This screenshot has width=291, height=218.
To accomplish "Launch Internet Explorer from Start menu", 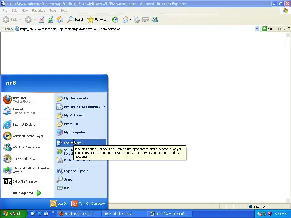I will click(27, 125).
